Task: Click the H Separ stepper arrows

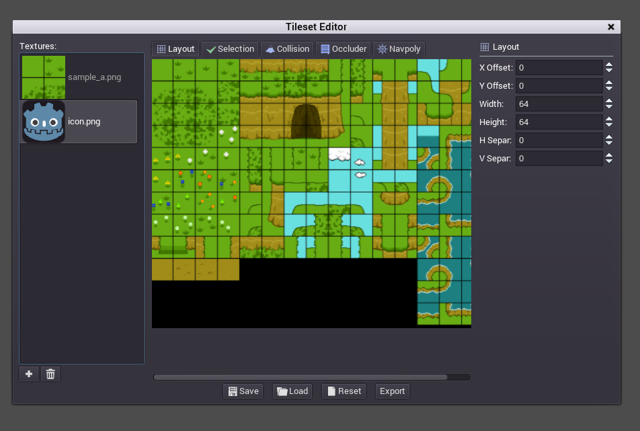Action: (x=608, y=141)
